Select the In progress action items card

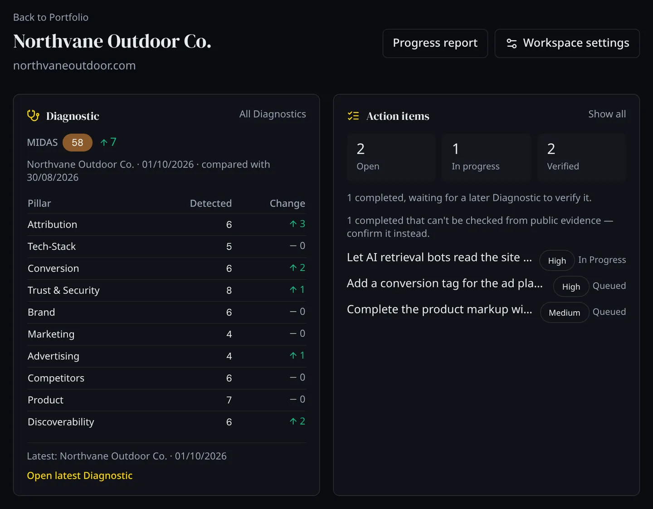(x=486, y=157)
